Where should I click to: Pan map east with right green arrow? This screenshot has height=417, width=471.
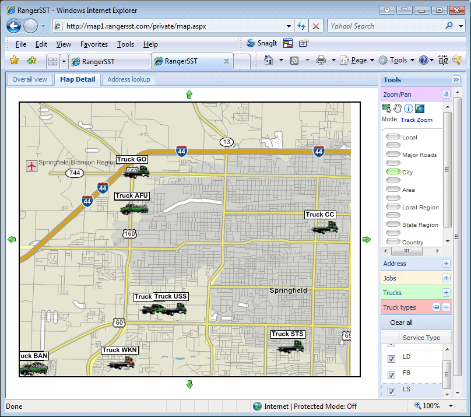pyautogui.click(x=367, y=239)
